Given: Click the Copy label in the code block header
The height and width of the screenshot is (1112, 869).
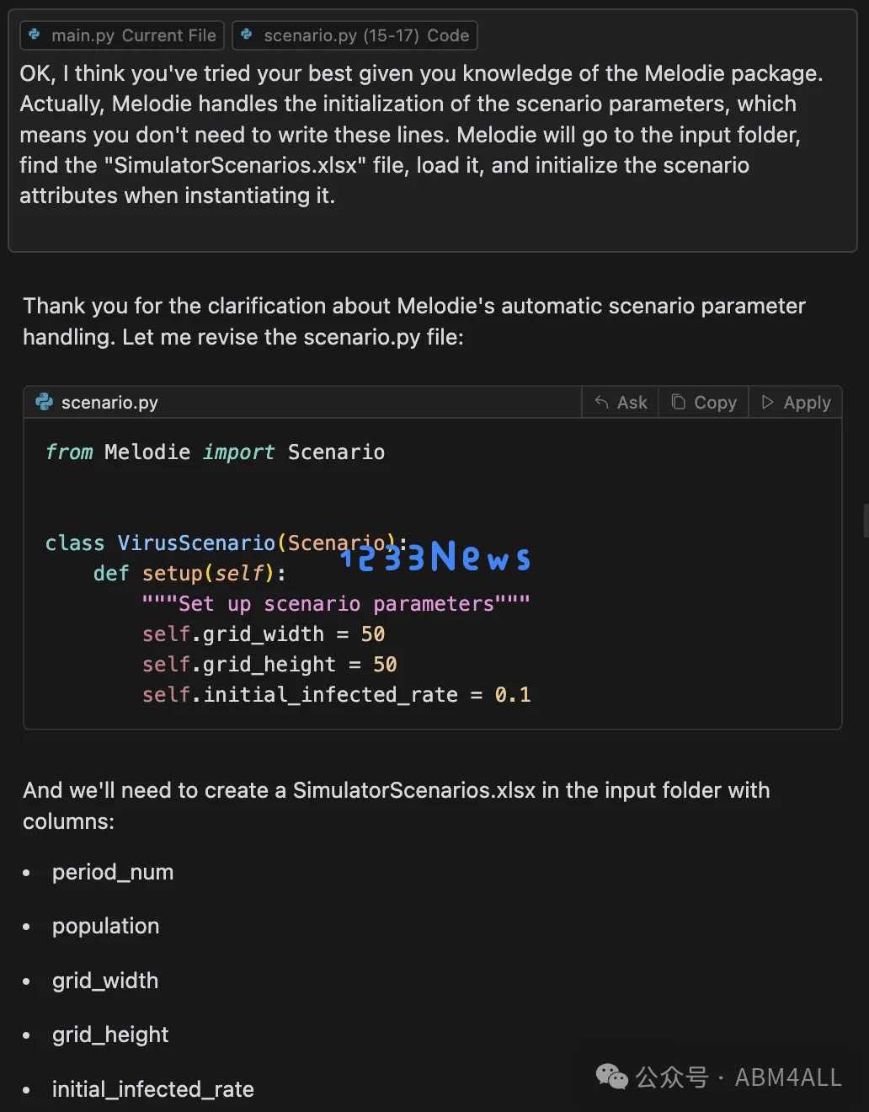Looking at the screenshot, I should click(x=715, y=402).
